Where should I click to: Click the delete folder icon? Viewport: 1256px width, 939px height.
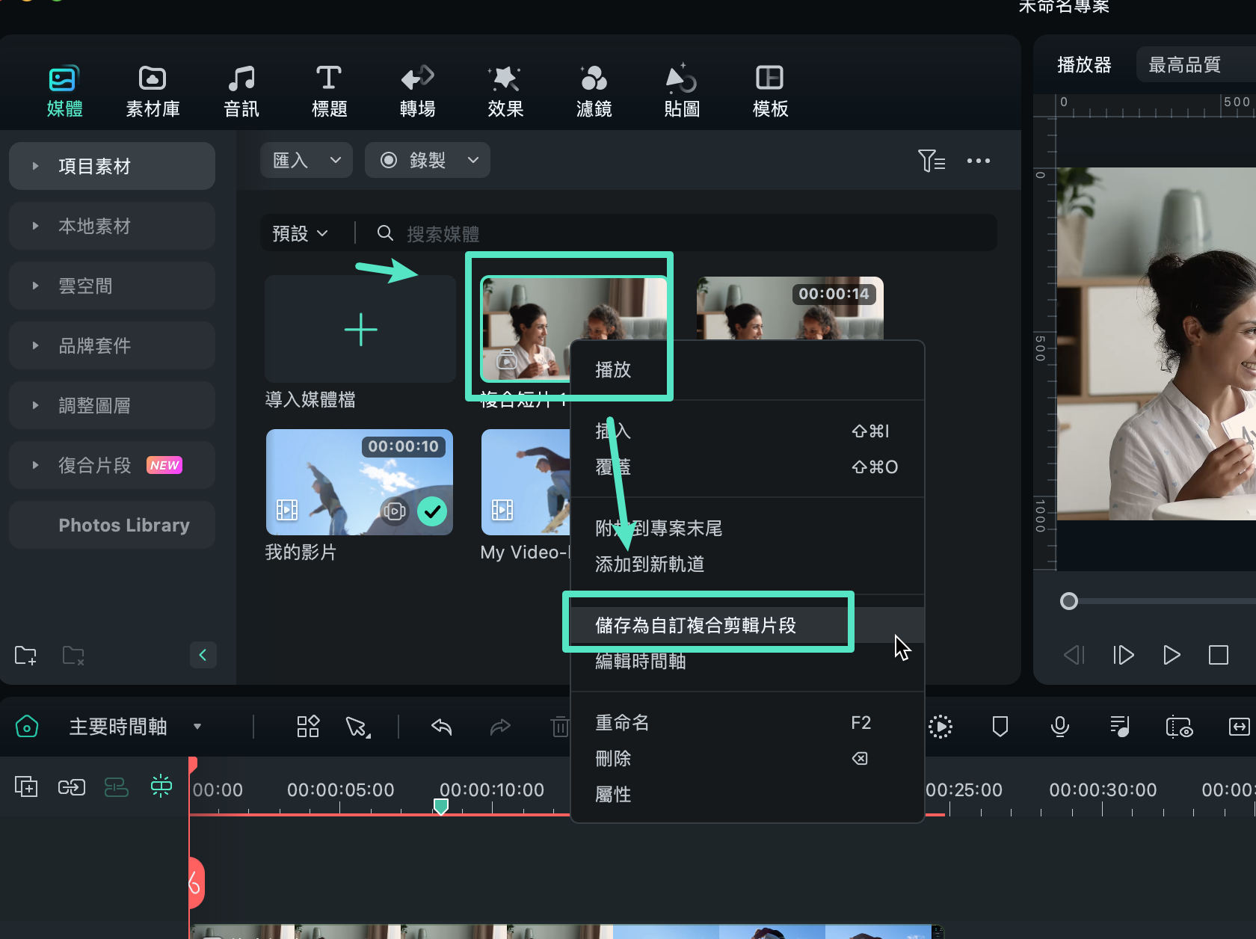73,656
